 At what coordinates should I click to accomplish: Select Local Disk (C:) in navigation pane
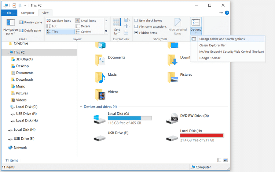[x=26, y=107]
